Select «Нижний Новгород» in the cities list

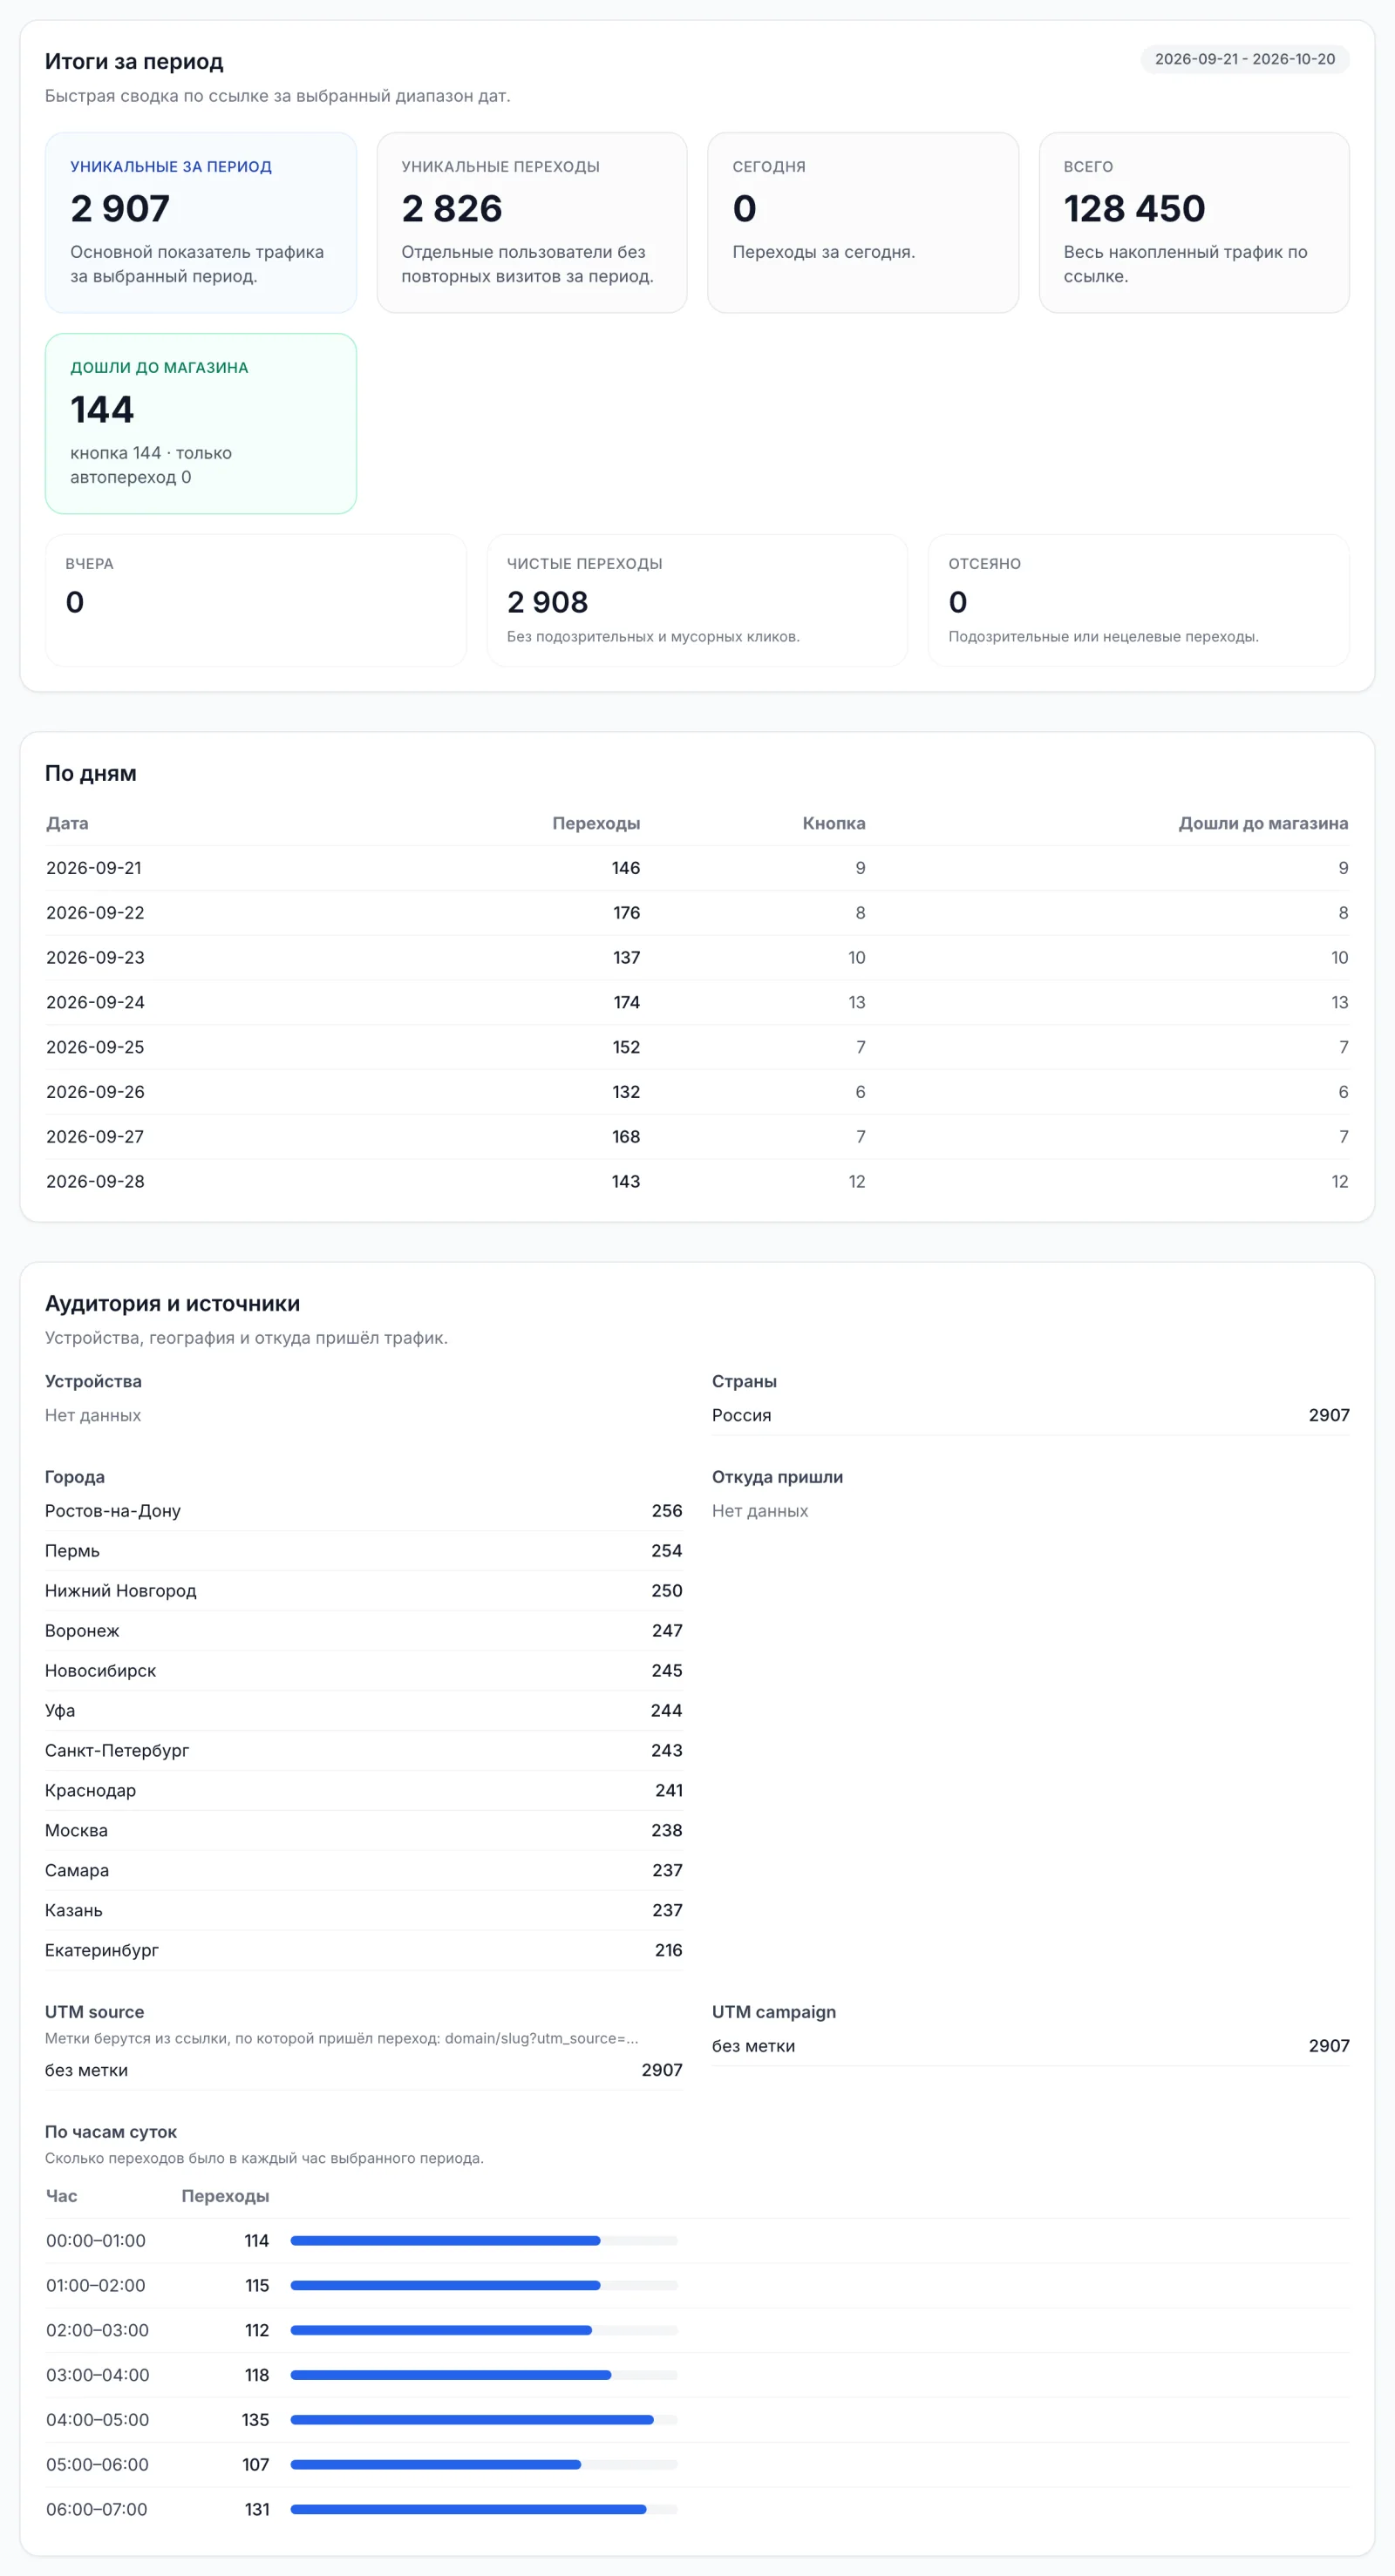[x=364, y=1591]
